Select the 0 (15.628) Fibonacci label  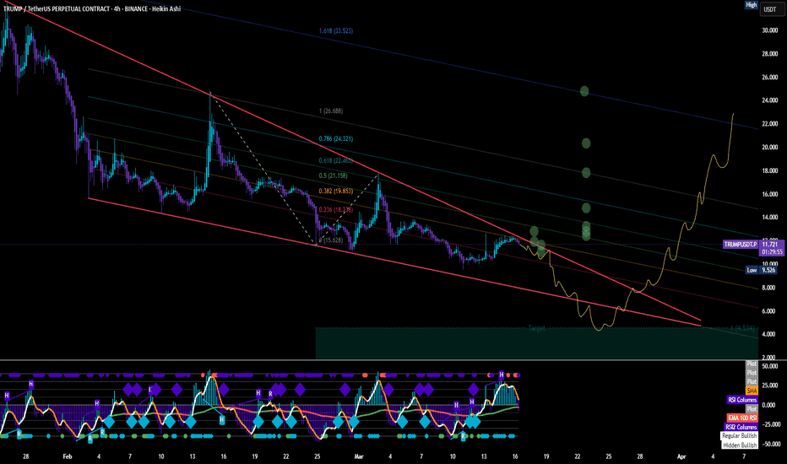point(331,240)
